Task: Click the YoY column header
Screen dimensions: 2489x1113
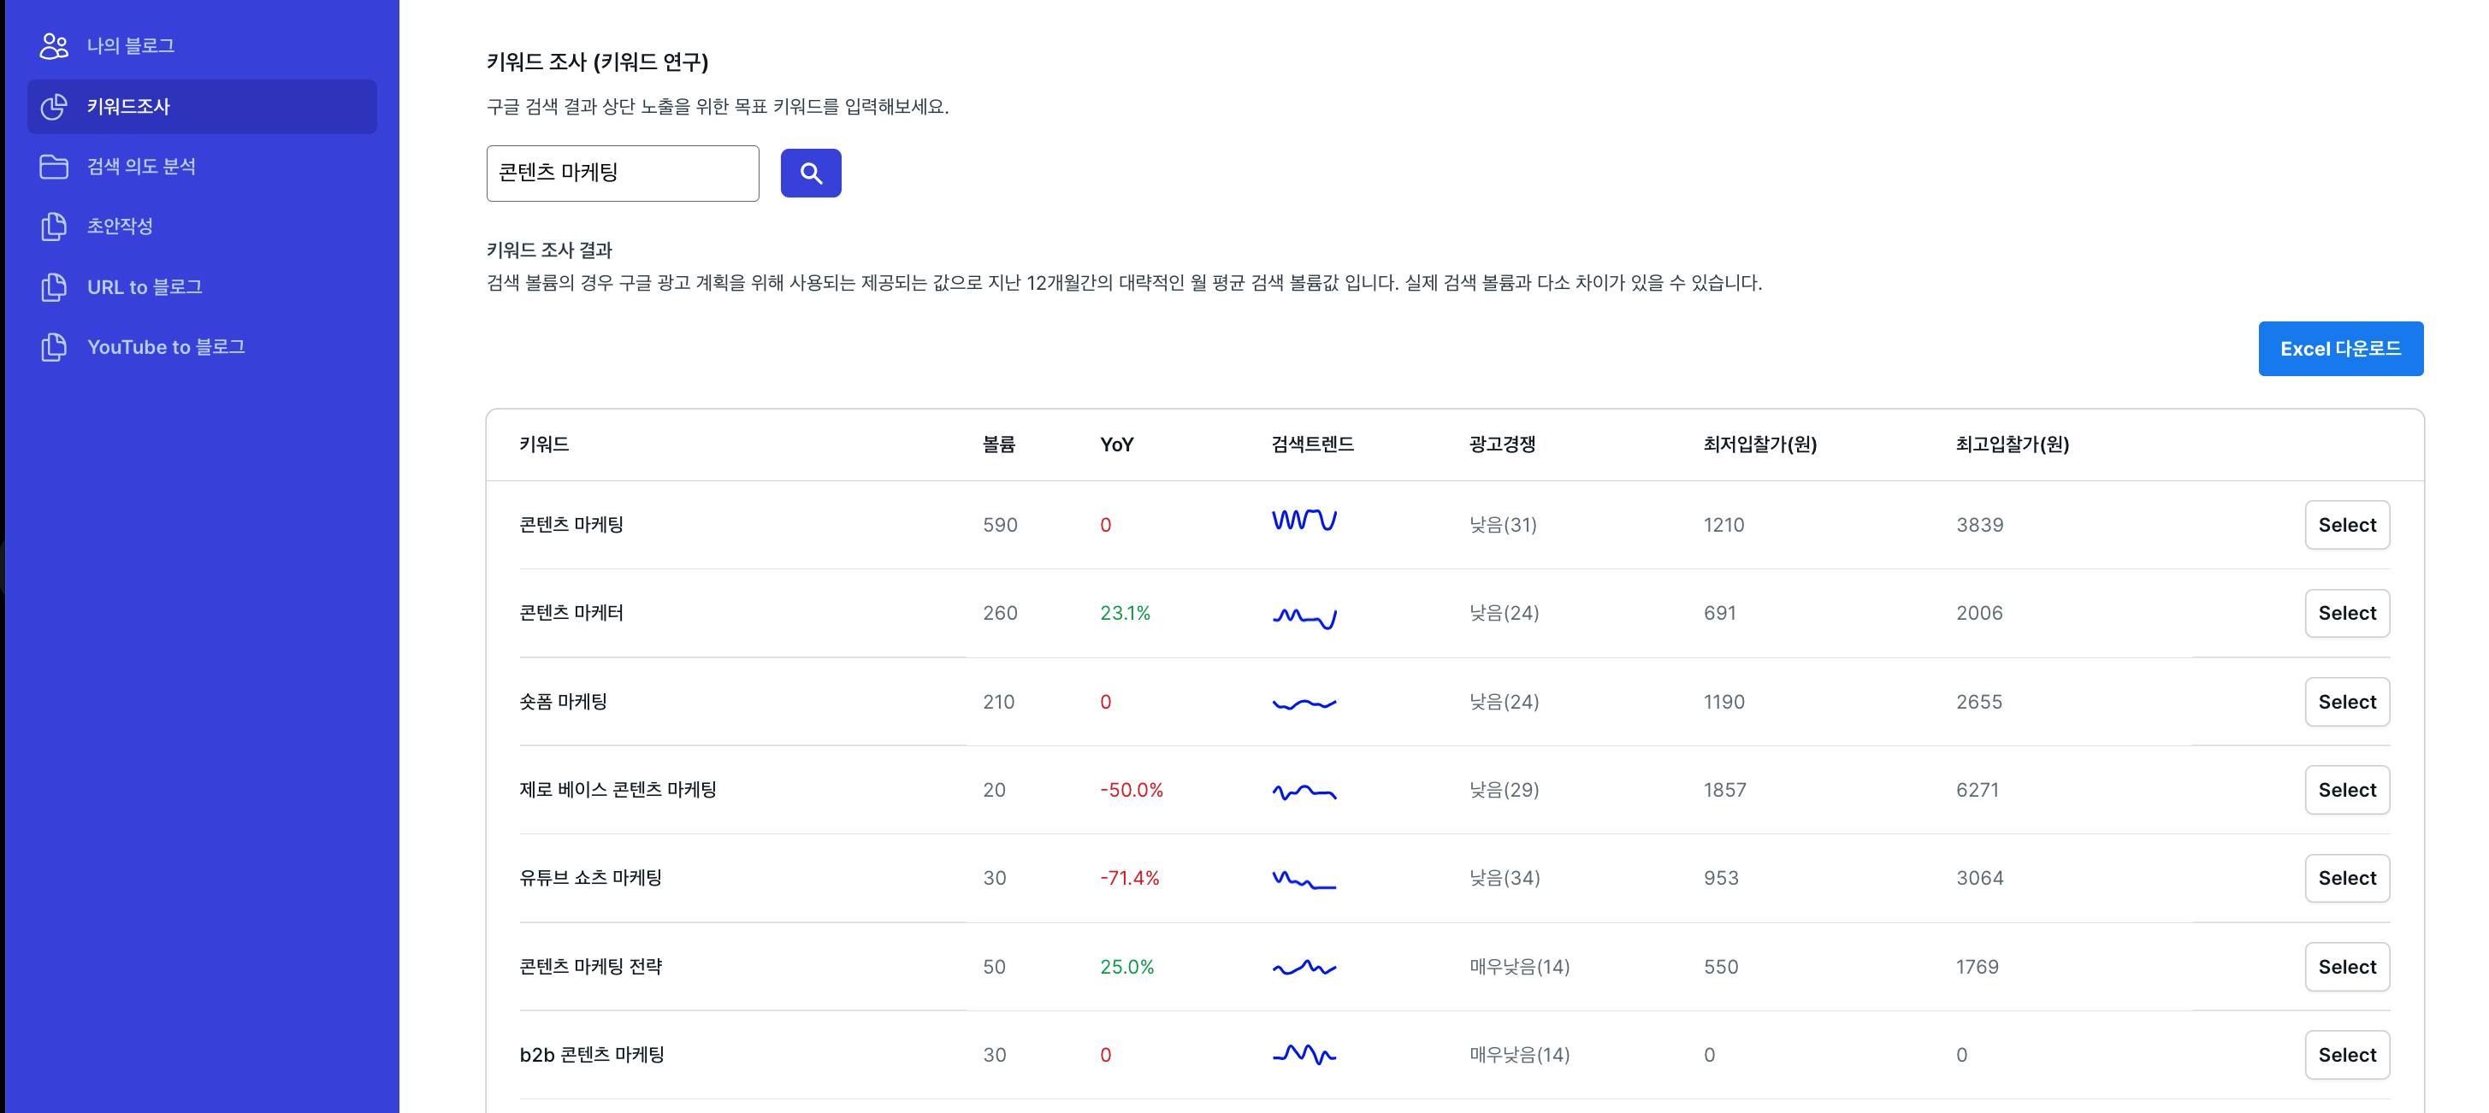Action: [x=1116, y=444]
